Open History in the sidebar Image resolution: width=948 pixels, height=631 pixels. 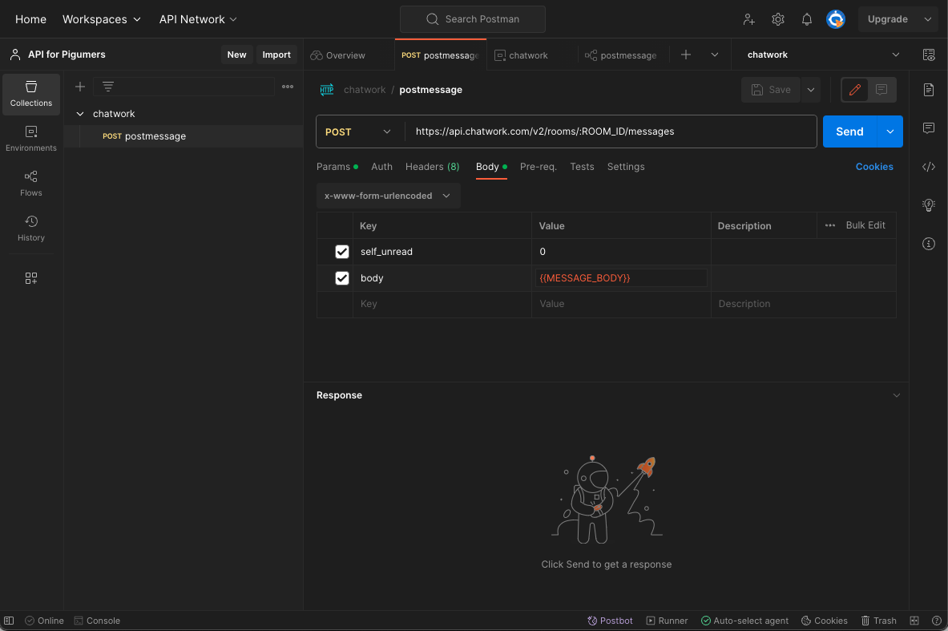30,228
